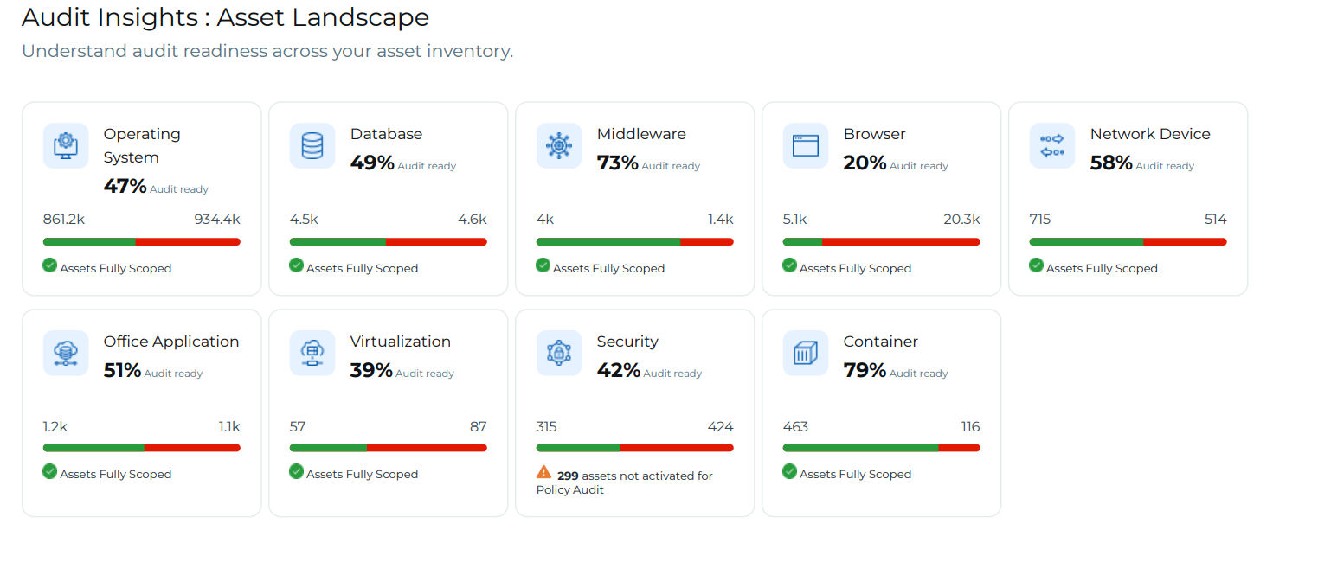
Task: Click the Container cube icon
Action: click(x=806, y=353)
